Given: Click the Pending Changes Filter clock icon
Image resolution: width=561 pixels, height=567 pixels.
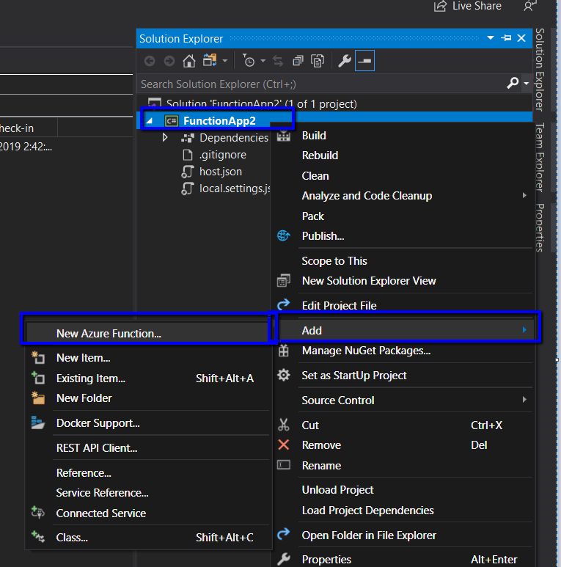Looking at the screenshot, I should 249,61.
